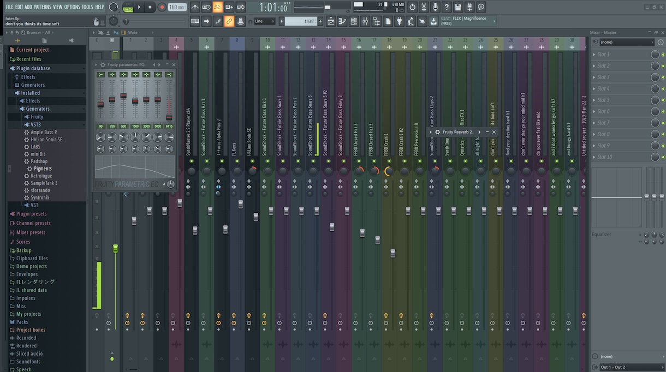Screen dimensions: 666x372
Task: Click the mixer view icon in toolbar
Action: click(x=365, y=21)
